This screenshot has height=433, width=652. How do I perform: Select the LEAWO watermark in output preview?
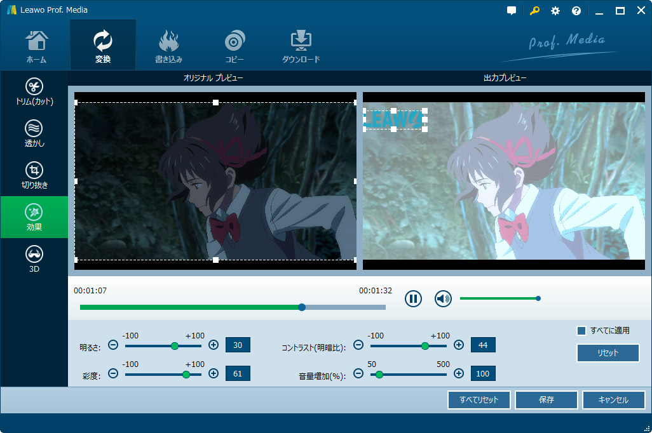tap(394, 119)
